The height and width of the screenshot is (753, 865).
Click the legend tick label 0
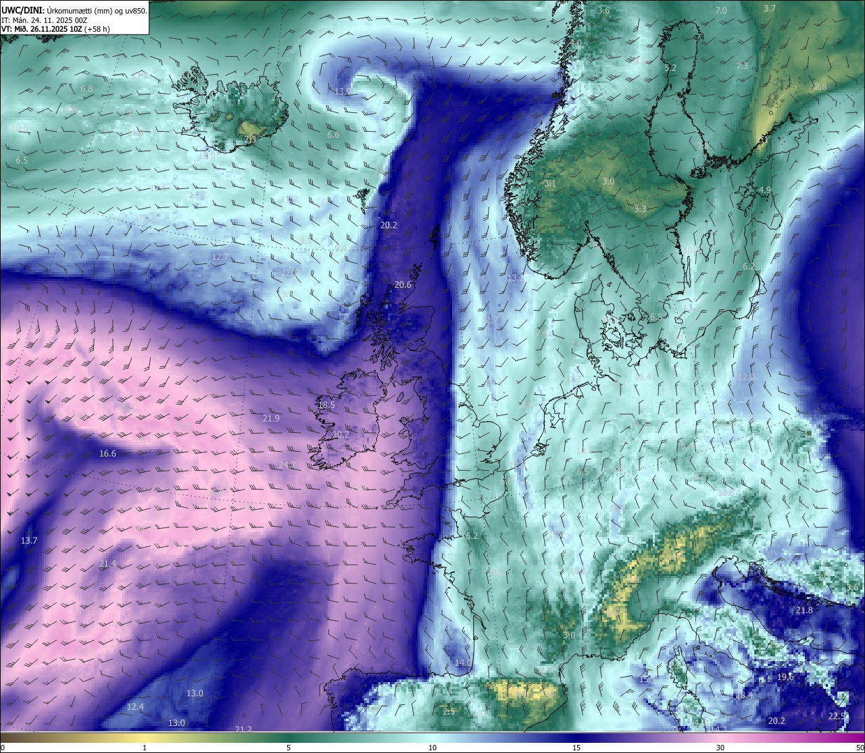pyautogui.click(x=2, y=748)
